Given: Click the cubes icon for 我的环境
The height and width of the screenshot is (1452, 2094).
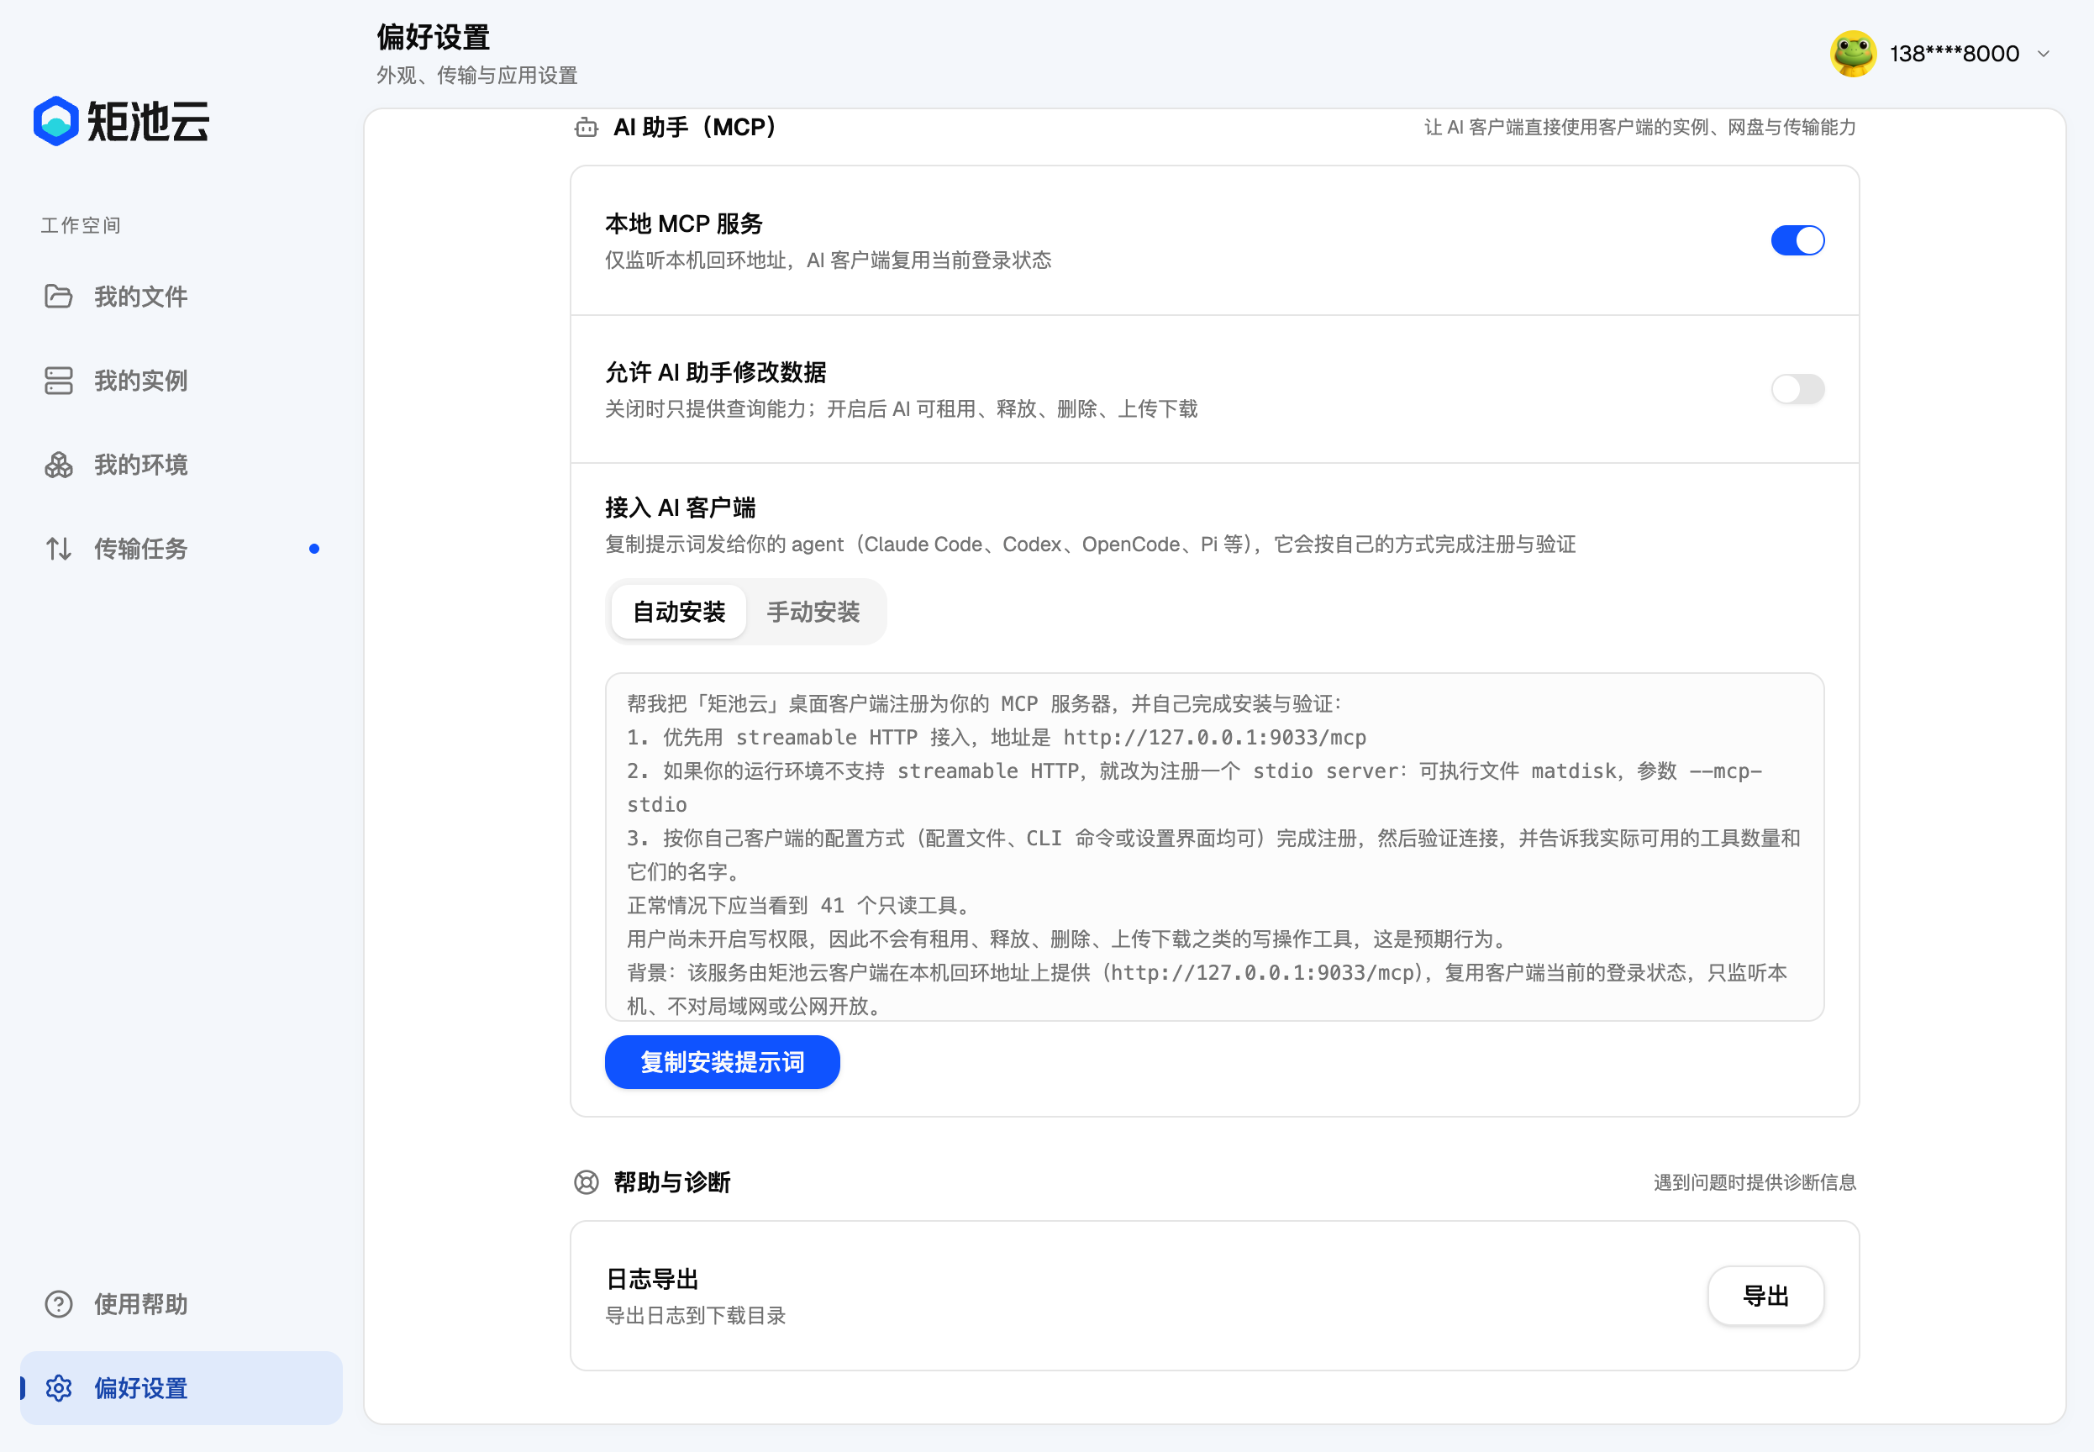Looking at the screenshot, I should coord(58,465).
